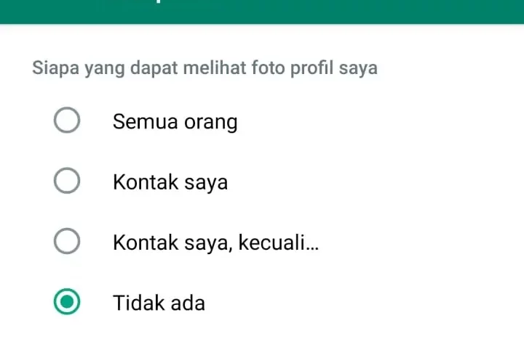The width and height of the screenshot is (524, 363).
Task: Tap the green dot inside Tidak ada radio
Action: click(x=67, y=302)
